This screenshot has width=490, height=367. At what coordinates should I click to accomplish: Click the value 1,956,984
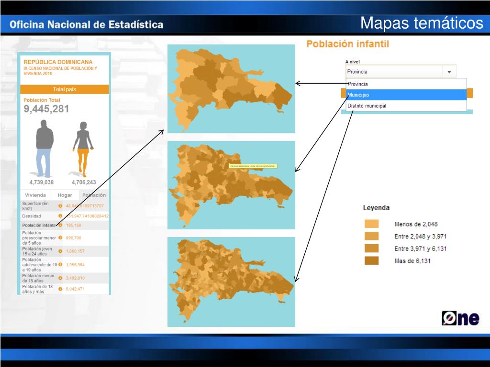pos(75,265)
